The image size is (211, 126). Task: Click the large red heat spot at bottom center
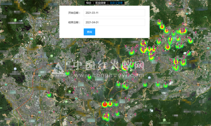[105, 104]
